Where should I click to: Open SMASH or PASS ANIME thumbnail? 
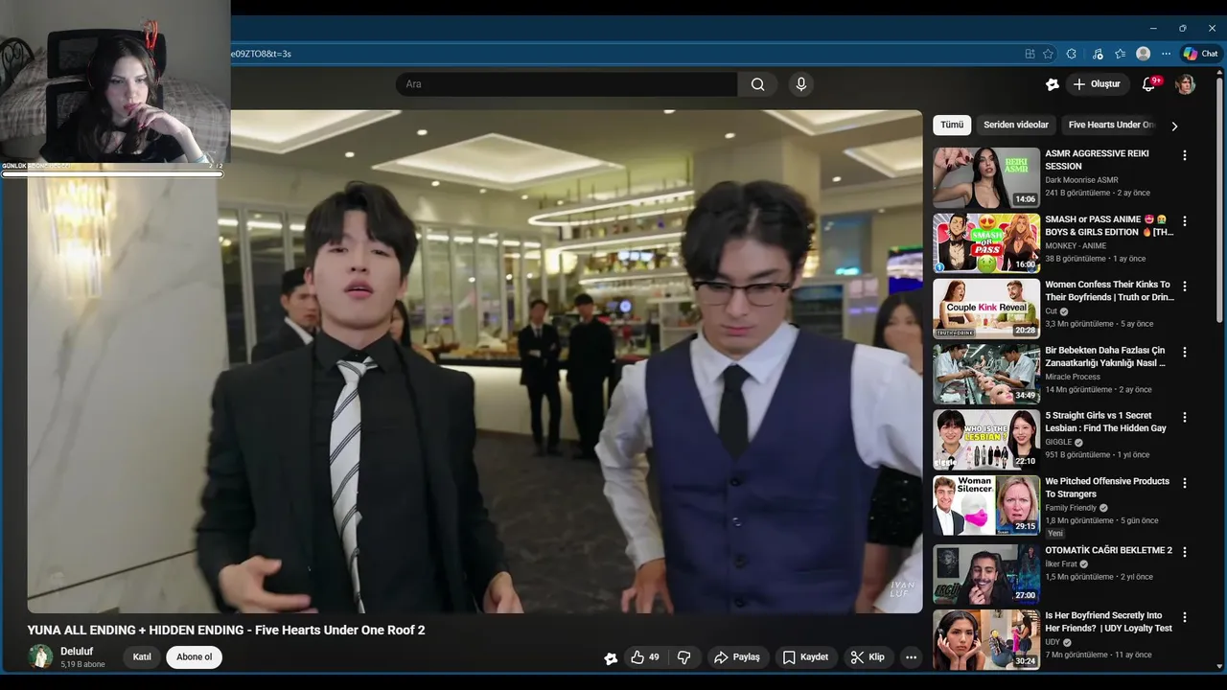(986, 243)
